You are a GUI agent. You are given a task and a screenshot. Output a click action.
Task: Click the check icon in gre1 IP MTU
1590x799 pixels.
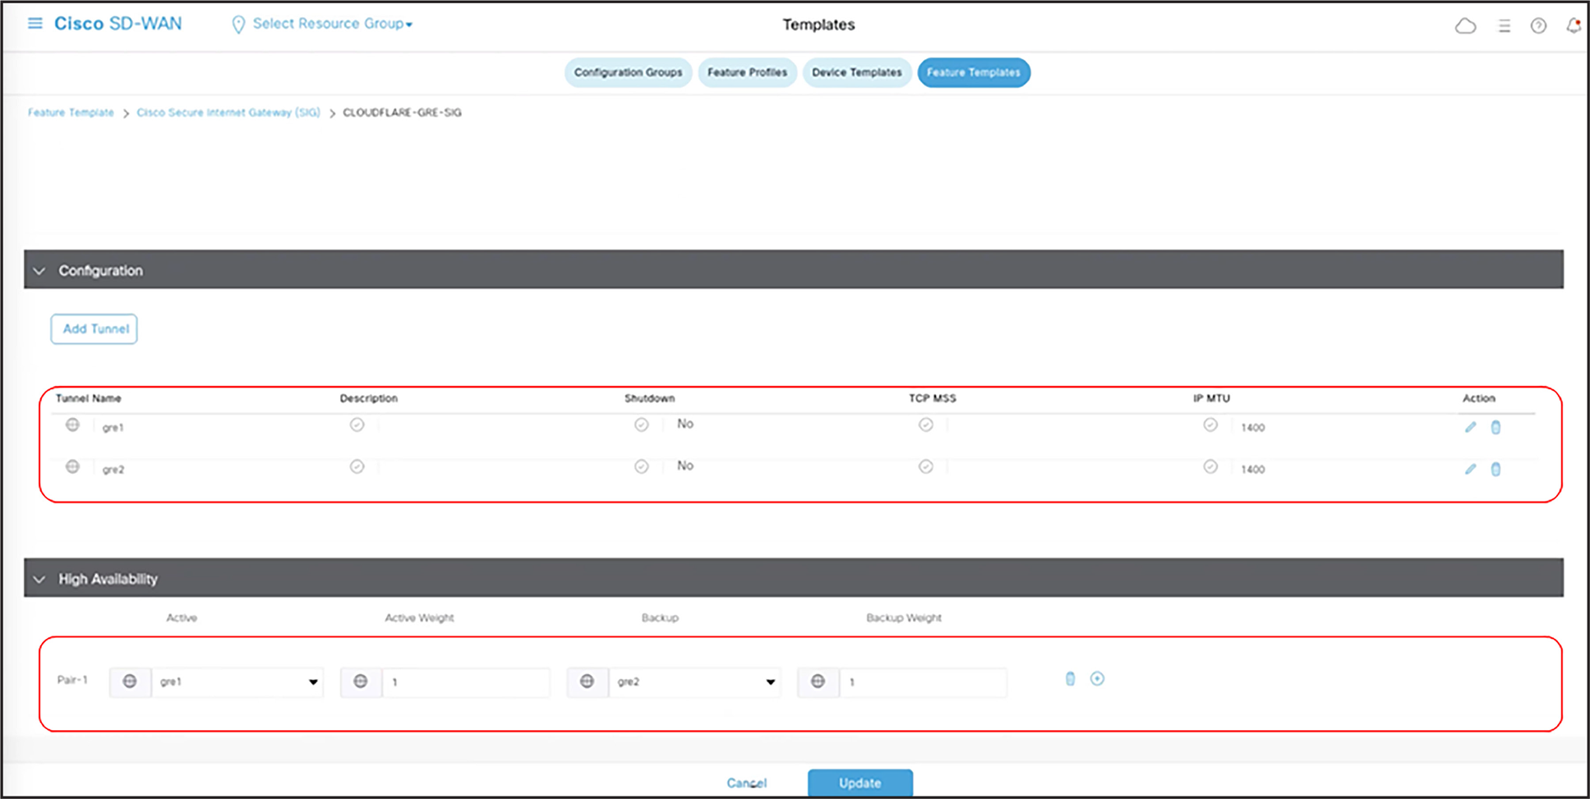tap(1210, 425)
